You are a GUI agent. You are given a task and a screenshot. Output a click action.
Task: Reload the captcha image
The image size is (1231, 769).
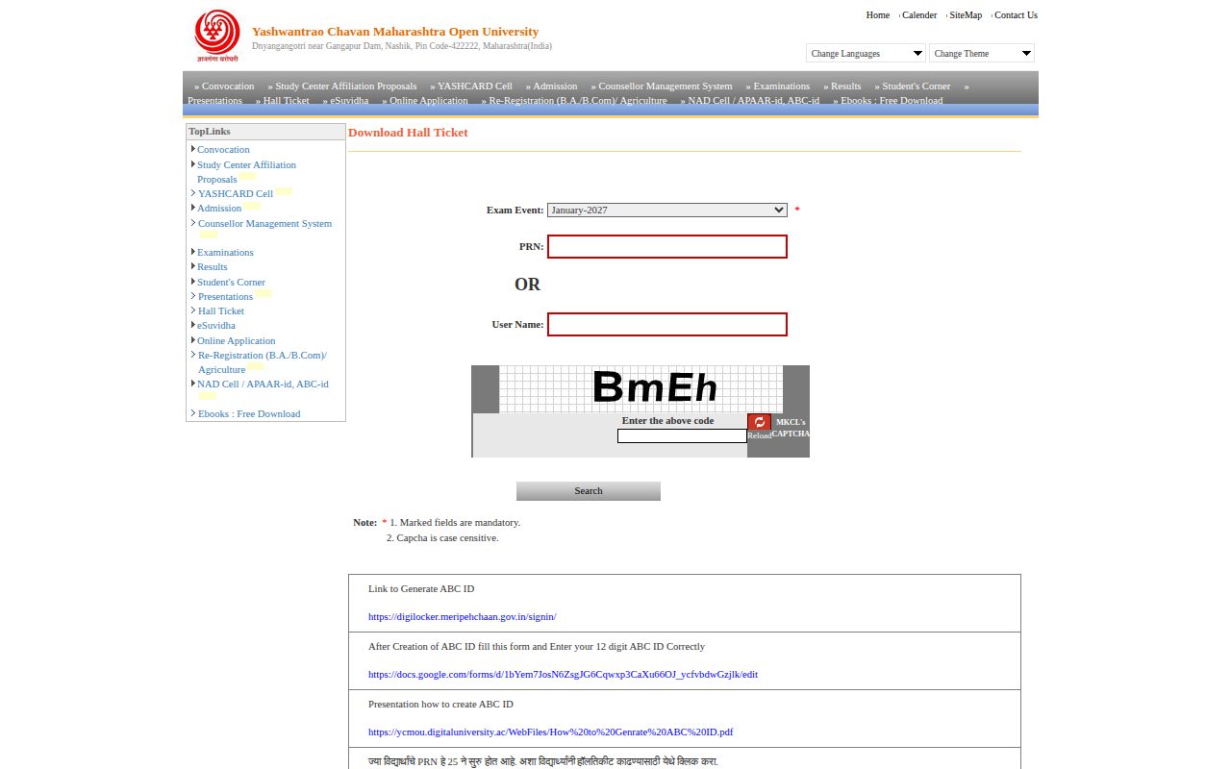click(759, 422)
